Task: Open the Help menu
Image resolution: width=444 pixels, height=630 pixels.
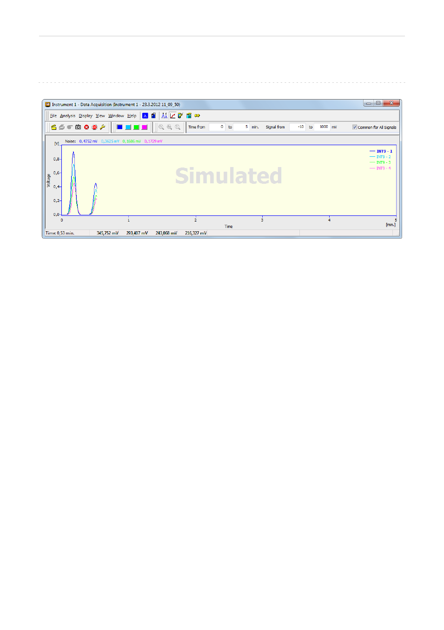Action: tap(132, 116)
